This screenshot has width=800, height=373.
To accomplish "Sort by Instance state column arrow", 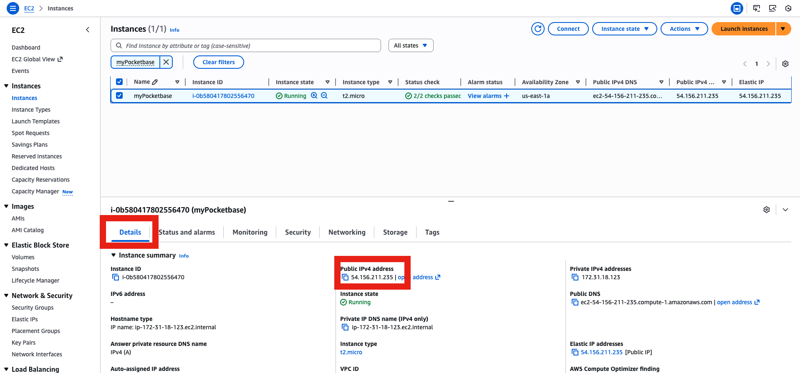I will tap(328, 82).
